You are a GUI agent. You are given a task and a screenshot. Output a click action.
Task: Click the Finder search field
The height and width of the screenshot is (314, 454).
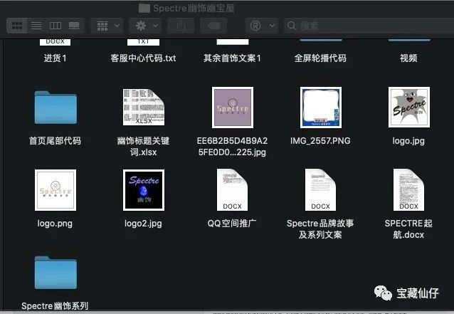coord(369,26)
